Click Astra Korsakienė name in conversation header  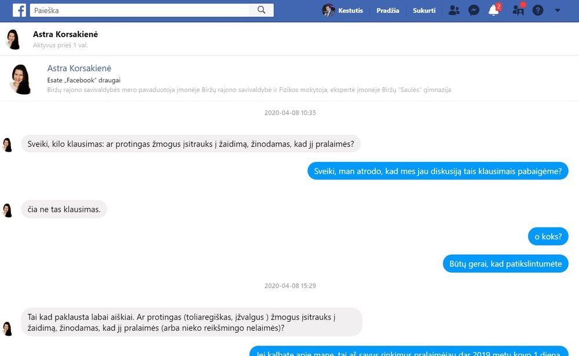click(x=65, y=35)
